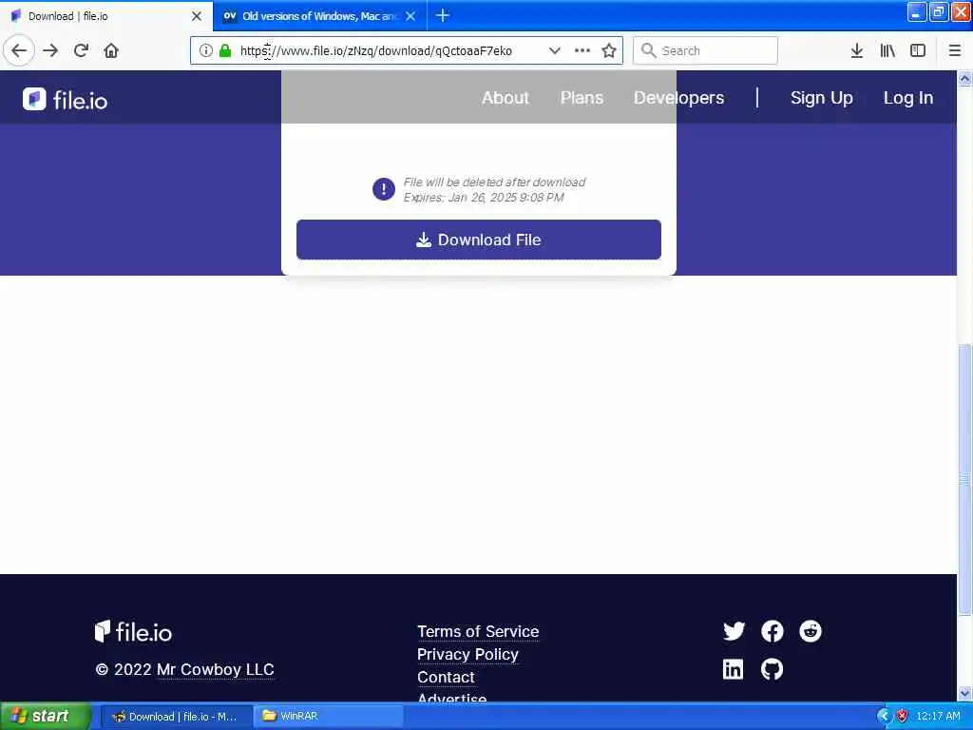Reload the current page

click(x=81, y=50)
